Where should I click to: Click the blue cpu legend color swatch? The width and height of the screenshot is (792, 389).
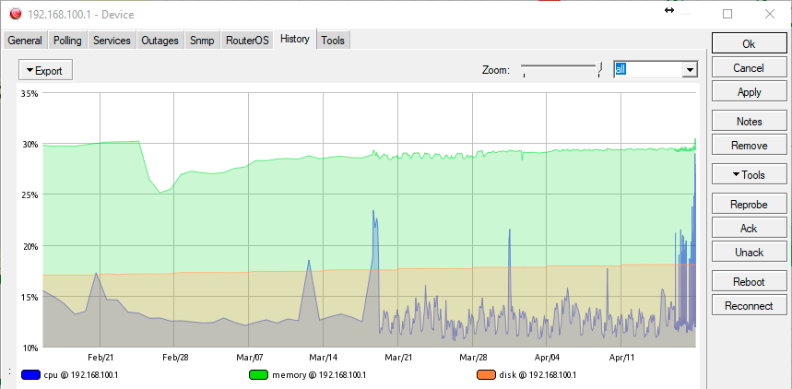[30, 375]
